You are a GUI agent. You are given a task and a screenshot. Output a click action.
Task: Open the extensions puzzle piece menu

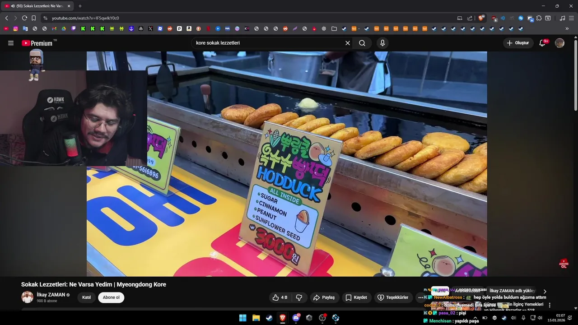[539, 18]
